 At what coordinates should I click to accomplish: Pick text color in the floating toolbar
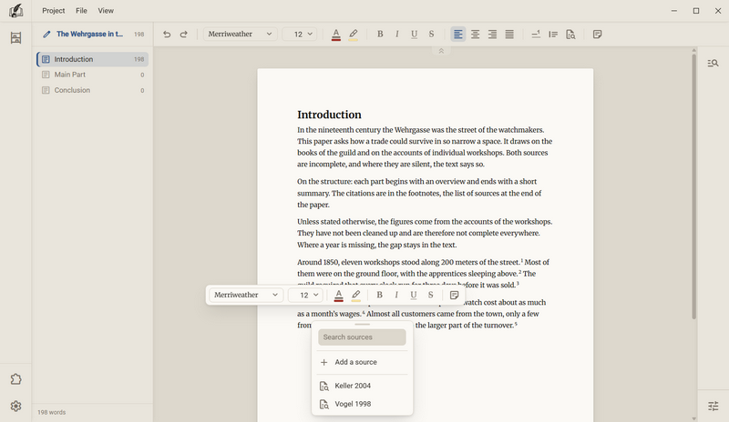pos(339,295)
